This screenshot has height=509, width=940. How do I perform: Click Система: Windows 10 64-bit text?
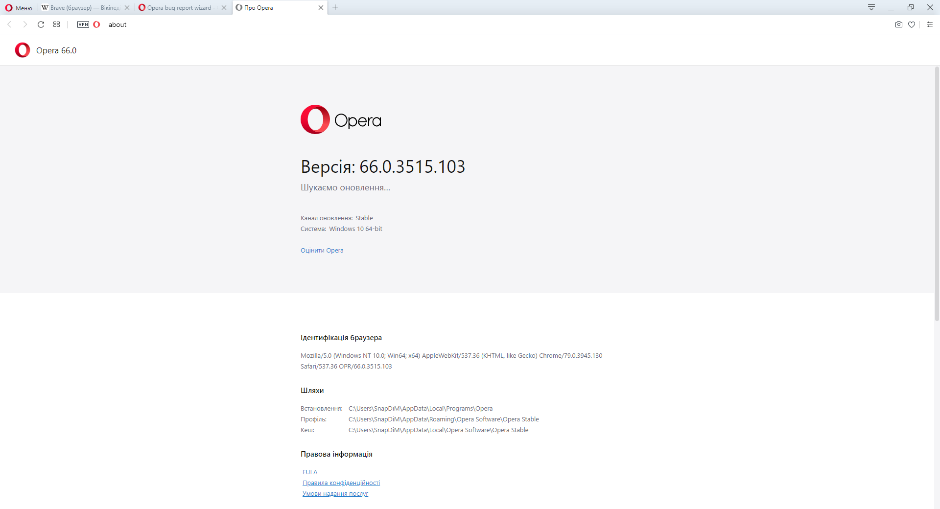pos(341,229)
